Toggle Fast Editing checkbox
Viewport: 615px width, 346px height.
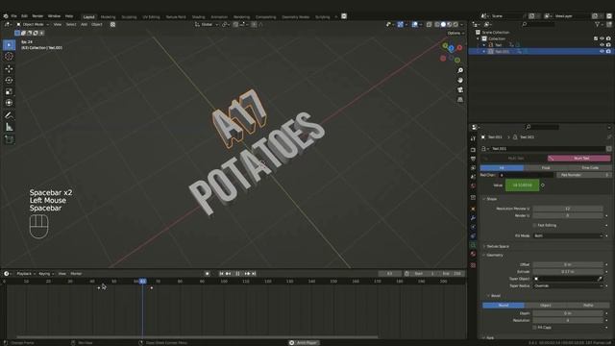(x=534, y=226)
